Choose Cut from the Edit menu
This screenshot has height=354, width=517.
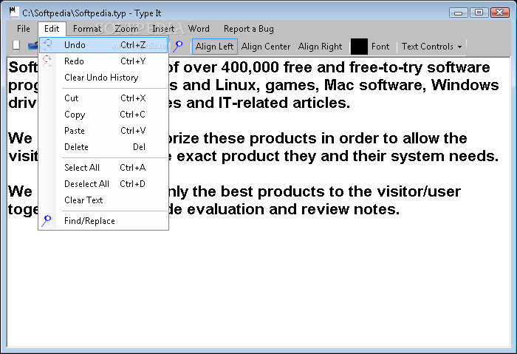103,98
